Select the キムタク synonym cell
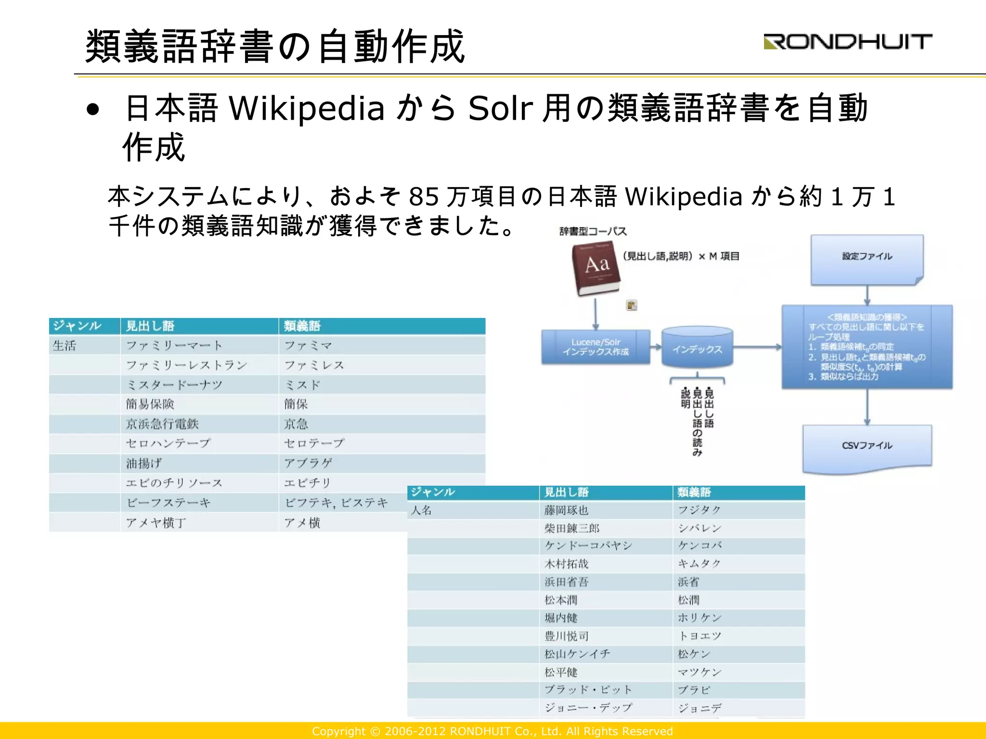This screenshot has width=986, height=739. [739, 564]
